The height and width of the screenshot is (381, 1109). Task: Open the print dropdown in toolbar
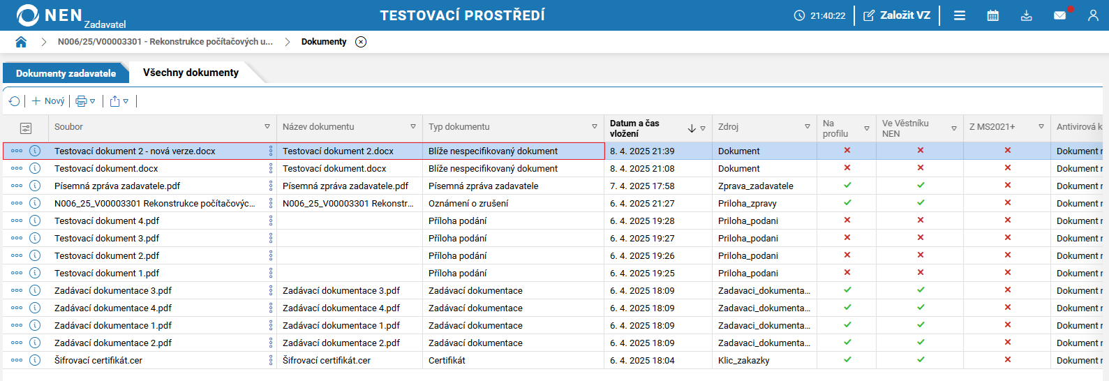(x=85, y=101)
